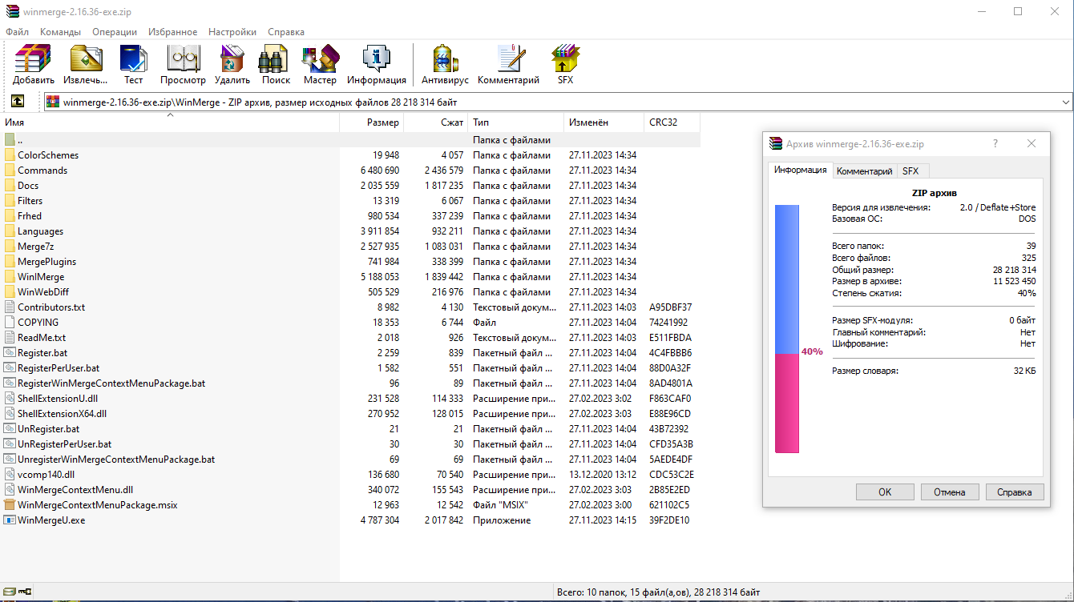
Task: Sort list by CRC32 column header
Action: (x=672, y=122)
